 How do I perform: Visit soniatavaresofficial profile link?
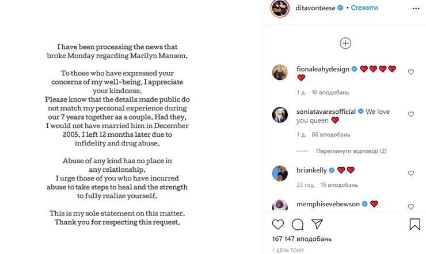tap(326, 111)
